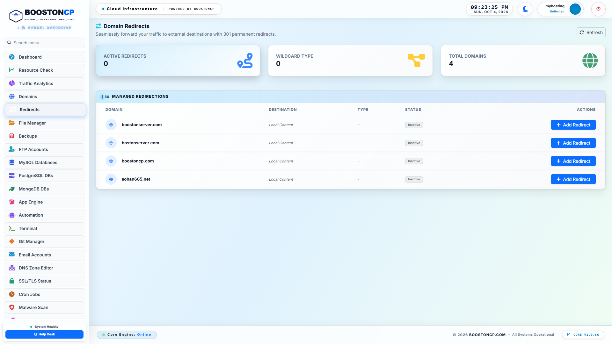Click the BOOSTONCP.COM footer link

pos(487,335)
